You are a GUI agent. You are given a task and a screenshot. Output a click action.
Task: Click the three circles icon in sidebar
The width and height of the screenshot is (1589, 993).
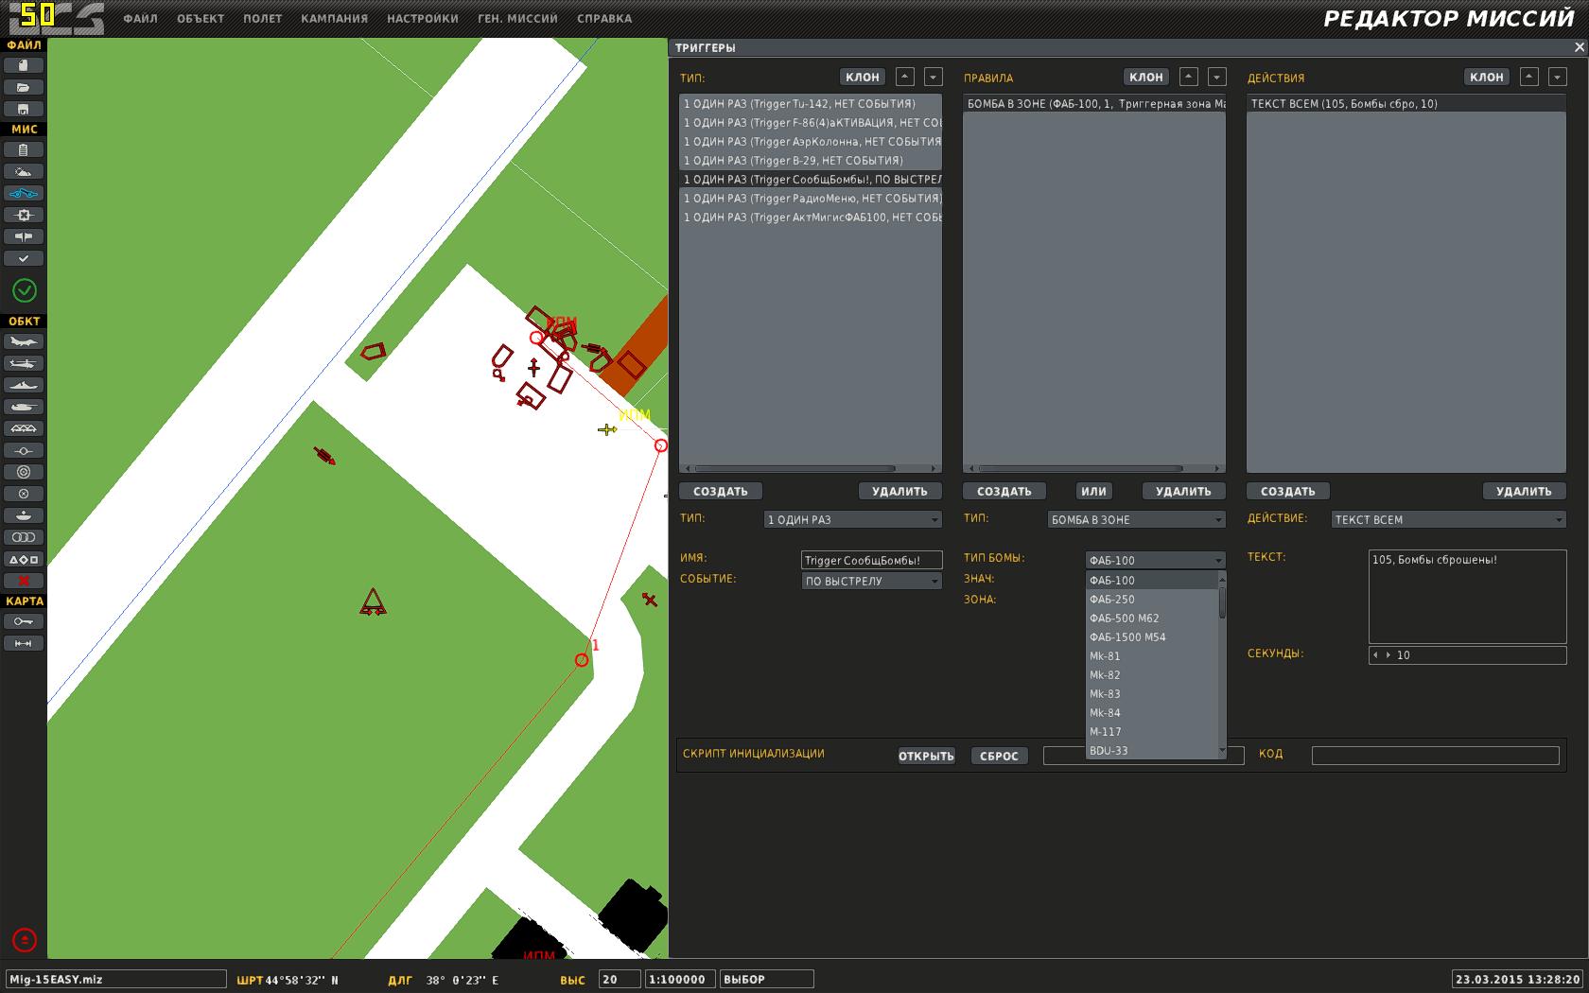tap(24, 537)
